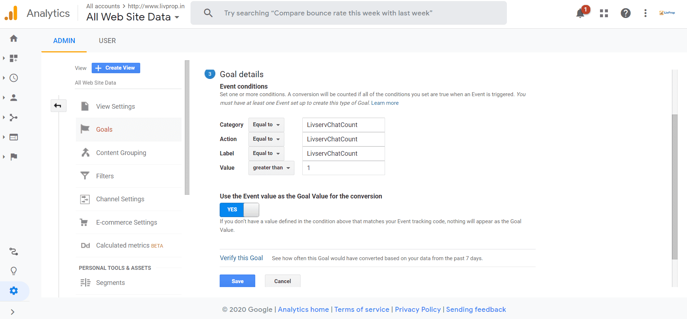Click the Discover lightbulb icon

pos(14,271)
